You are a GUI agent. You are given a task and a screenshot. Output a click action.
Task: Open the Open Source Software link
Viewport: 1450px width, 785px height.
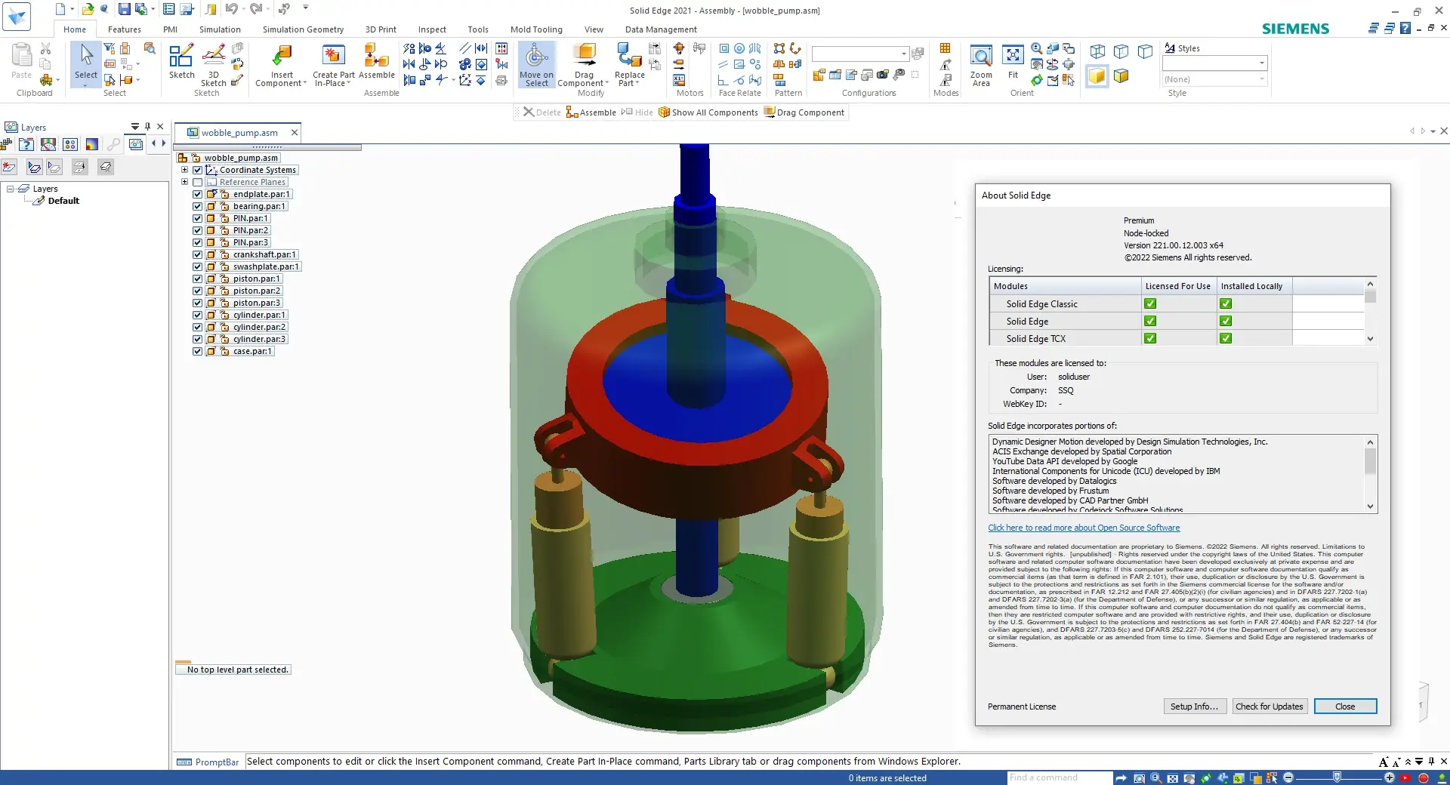coord(1084,528)
